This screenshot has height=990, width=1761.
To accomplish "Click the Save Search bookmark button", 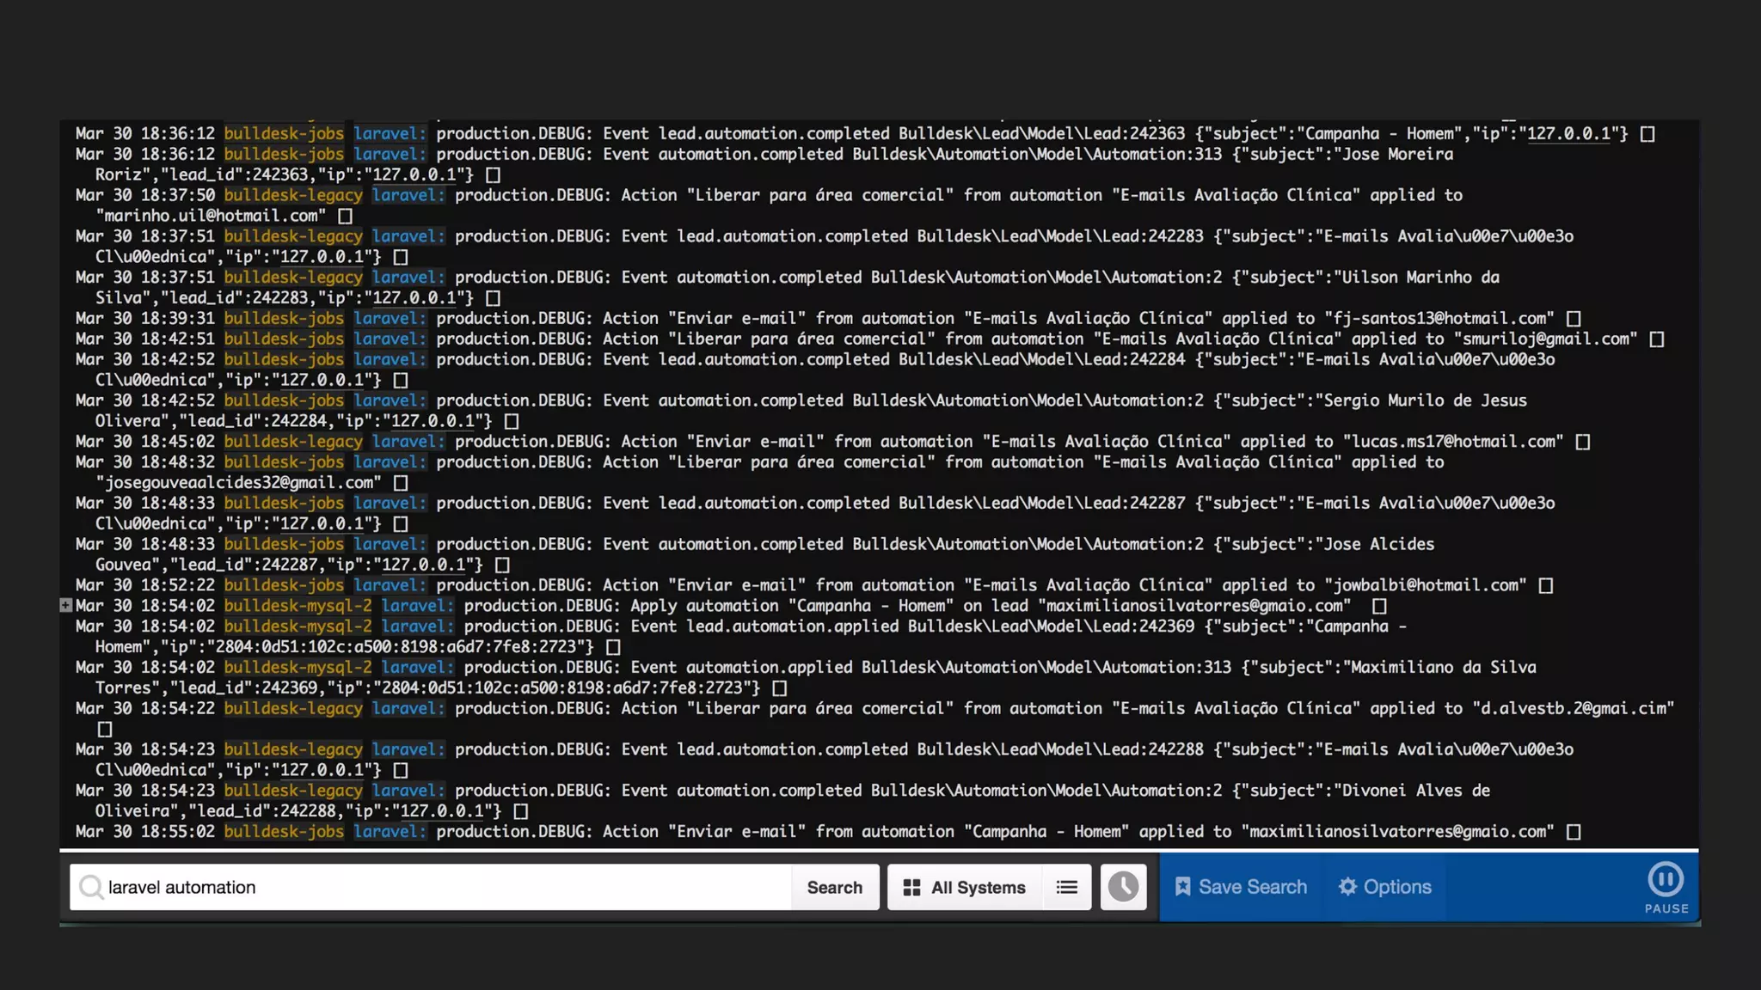I will coord(1241,887).
